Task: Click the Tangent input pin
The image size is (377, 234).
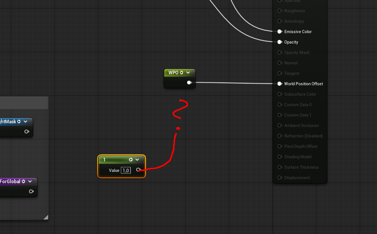Action: 280,73
